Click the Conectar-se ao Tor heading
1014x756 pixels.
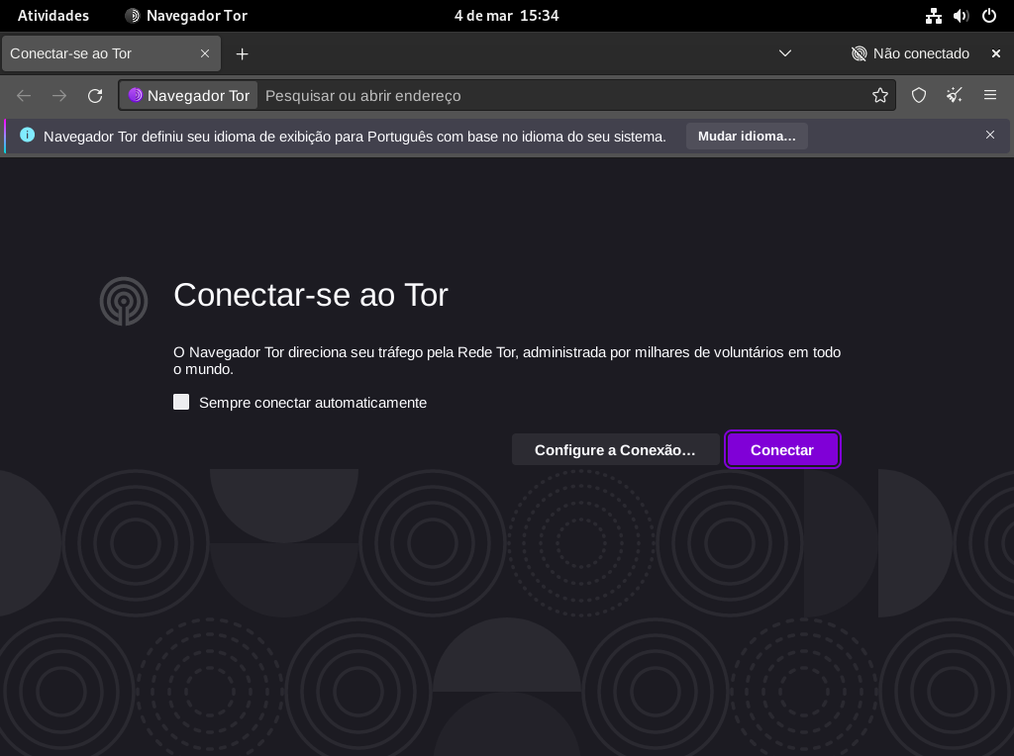(x=310, y=295)
